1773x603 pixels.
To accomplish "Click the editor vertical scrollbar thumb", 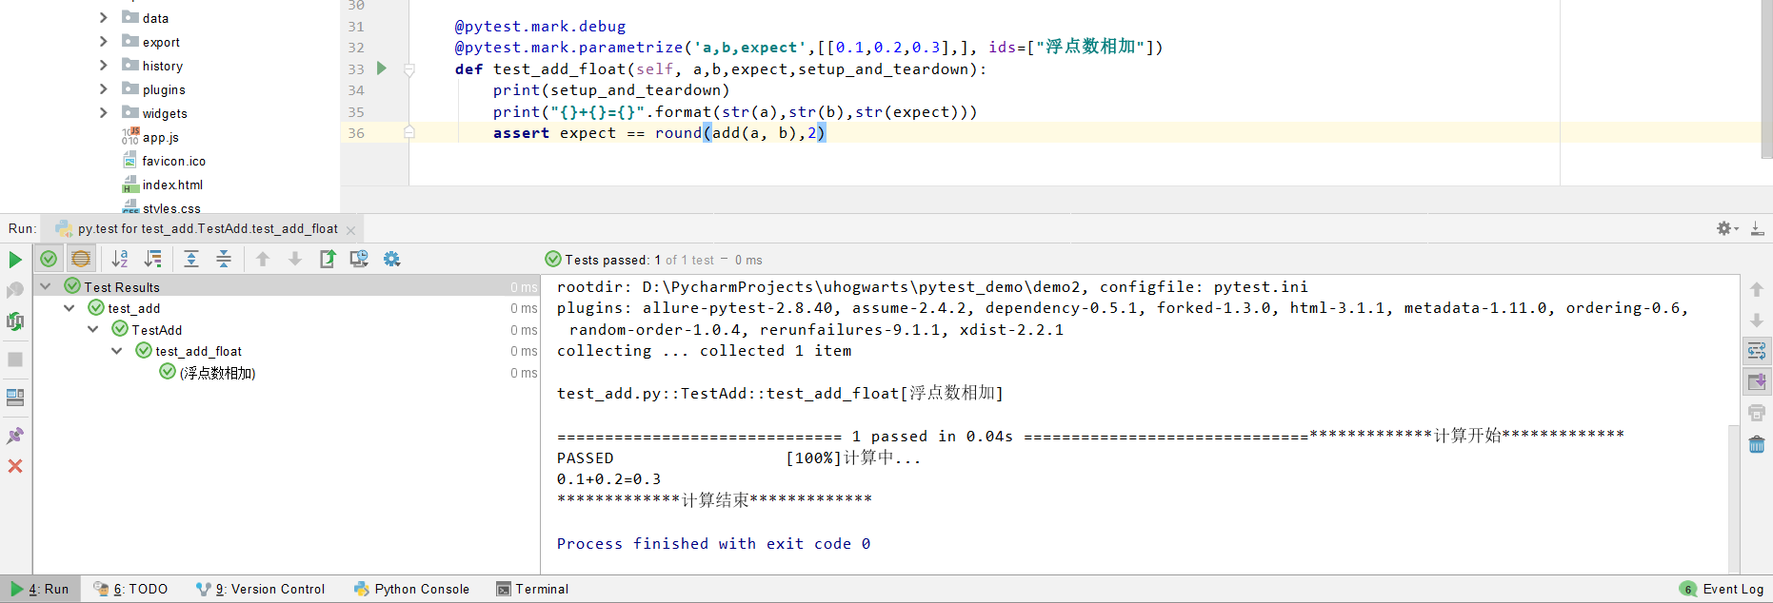I will tap(1766, 79).
